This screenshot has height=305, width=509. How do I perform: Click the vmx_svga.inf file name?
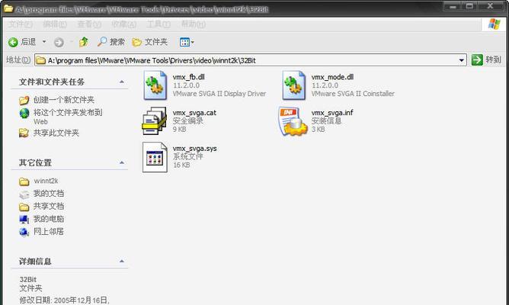tap(332, 113)
